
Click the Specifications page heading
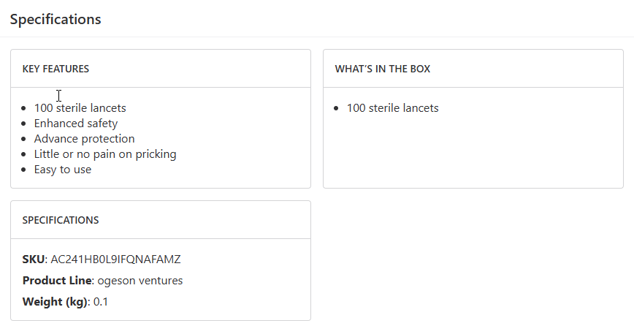pos(56,20)
